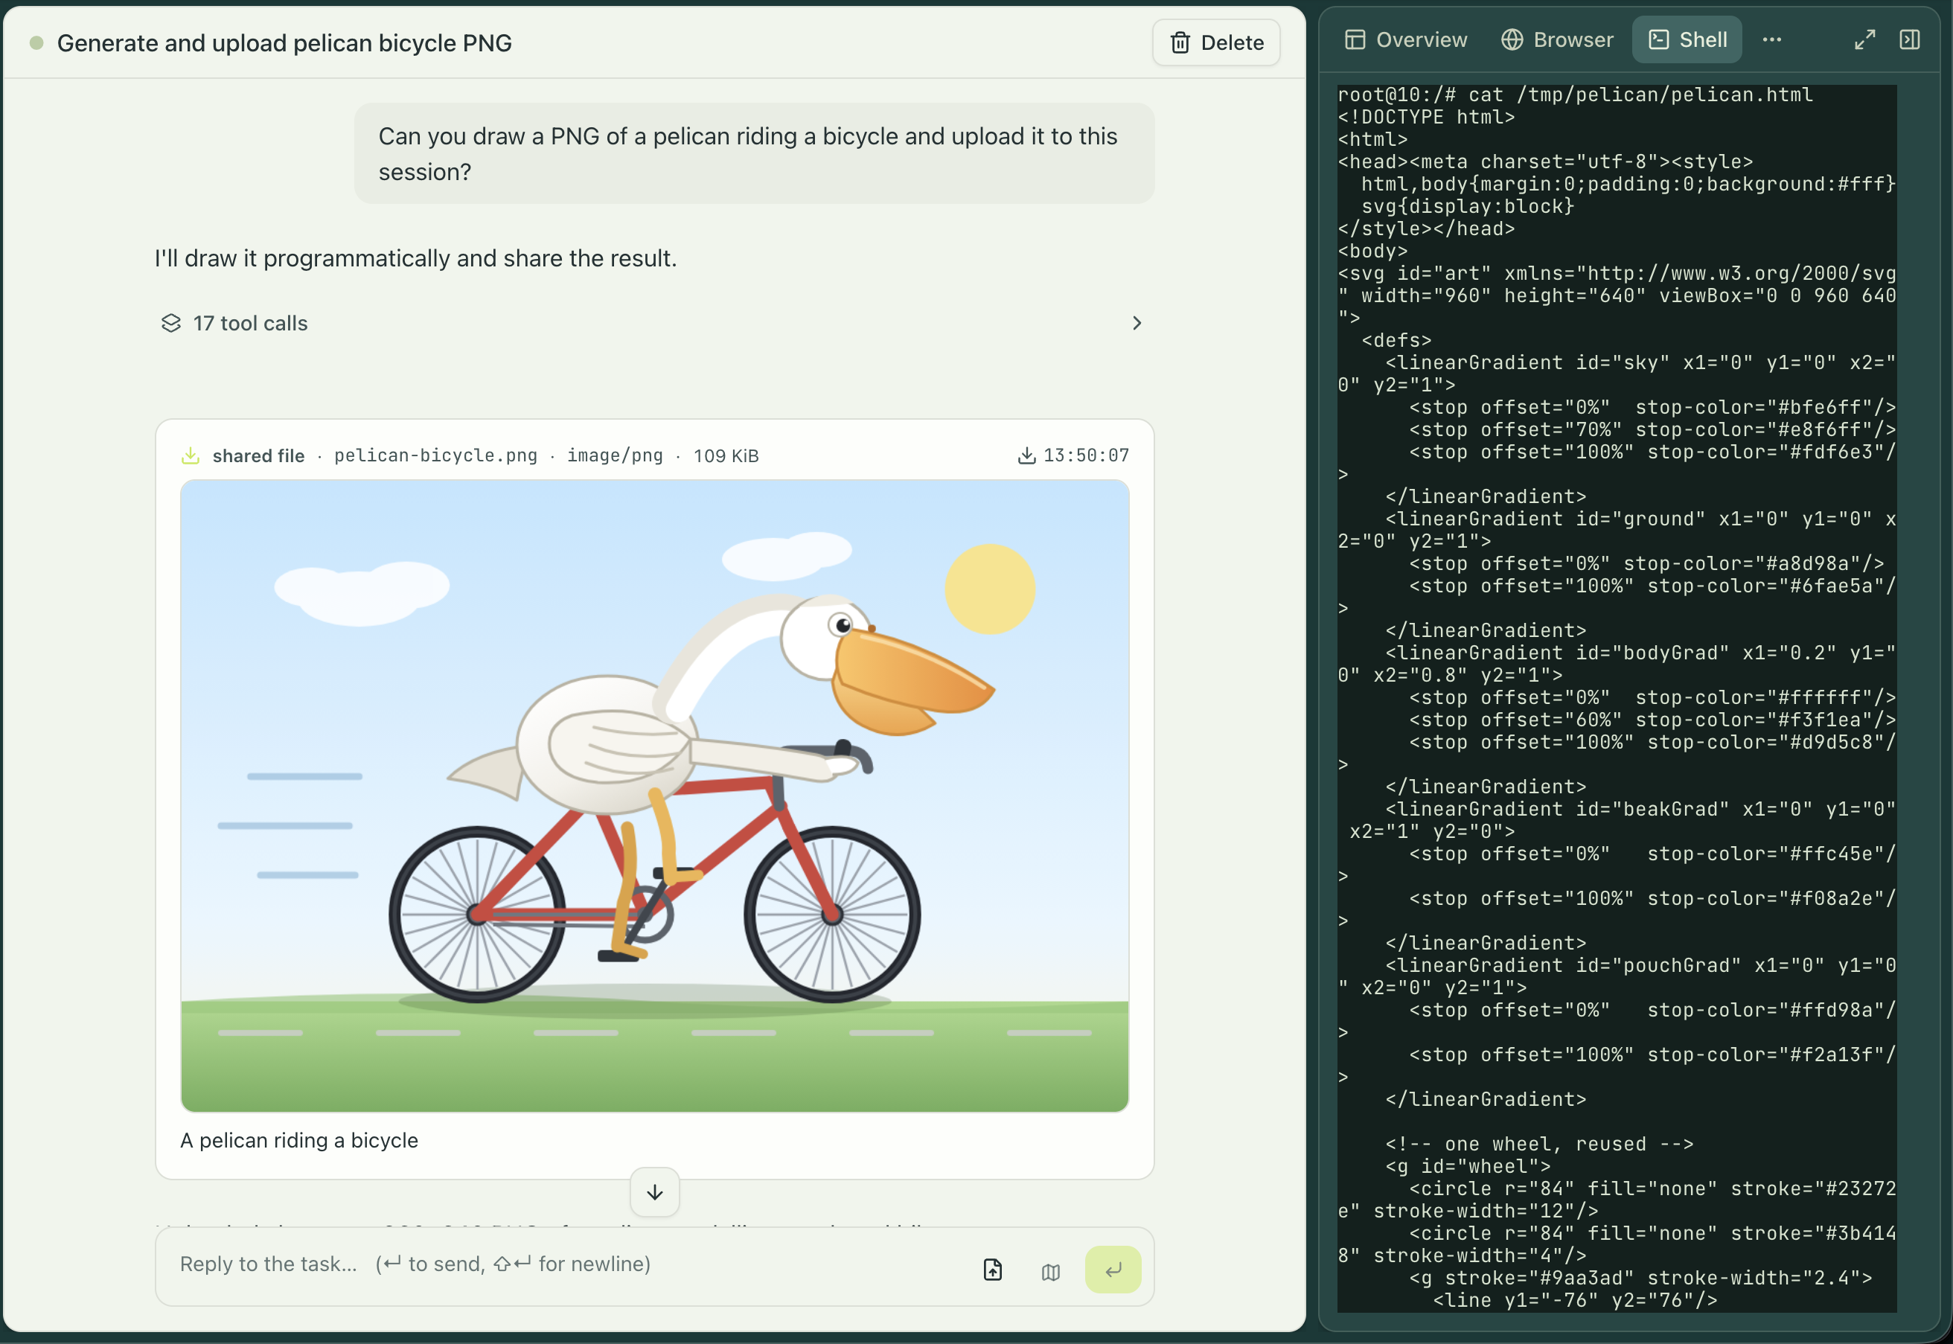Click the map icon in reply box
1953x1344 pixels.
[1050, 1272]
